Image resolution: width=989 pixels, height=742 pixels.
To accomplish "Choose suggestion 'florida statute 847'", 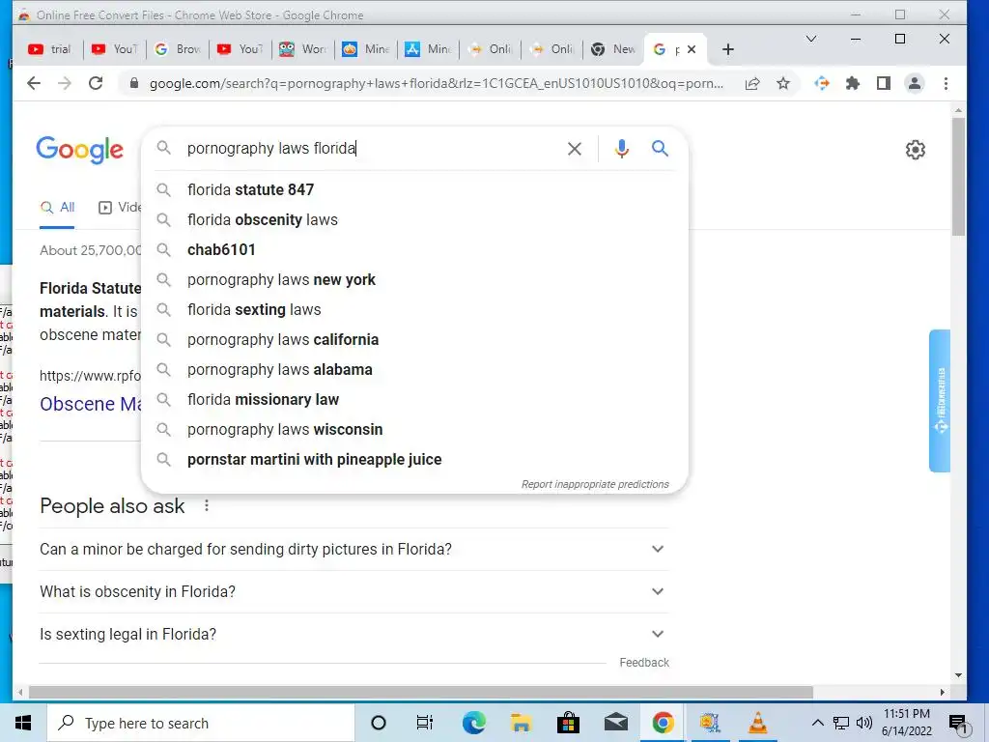I will (x=415, y=190).
